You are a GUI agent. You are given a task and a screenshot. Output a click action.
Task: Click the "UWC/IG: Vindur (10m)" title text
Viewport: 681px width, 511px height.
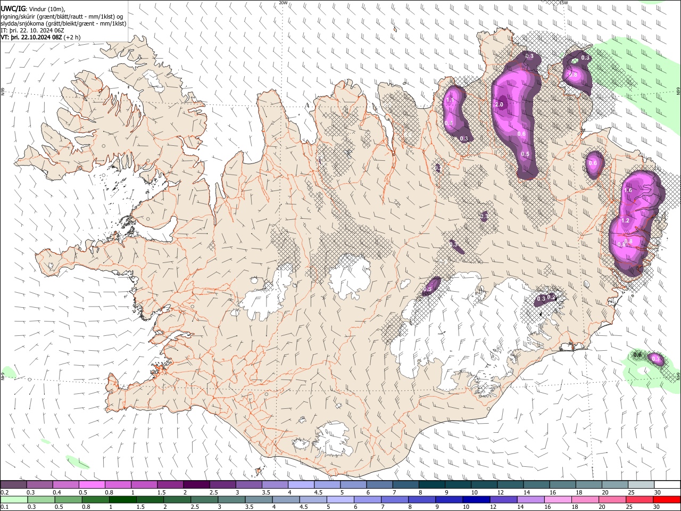tap(33, 9)
